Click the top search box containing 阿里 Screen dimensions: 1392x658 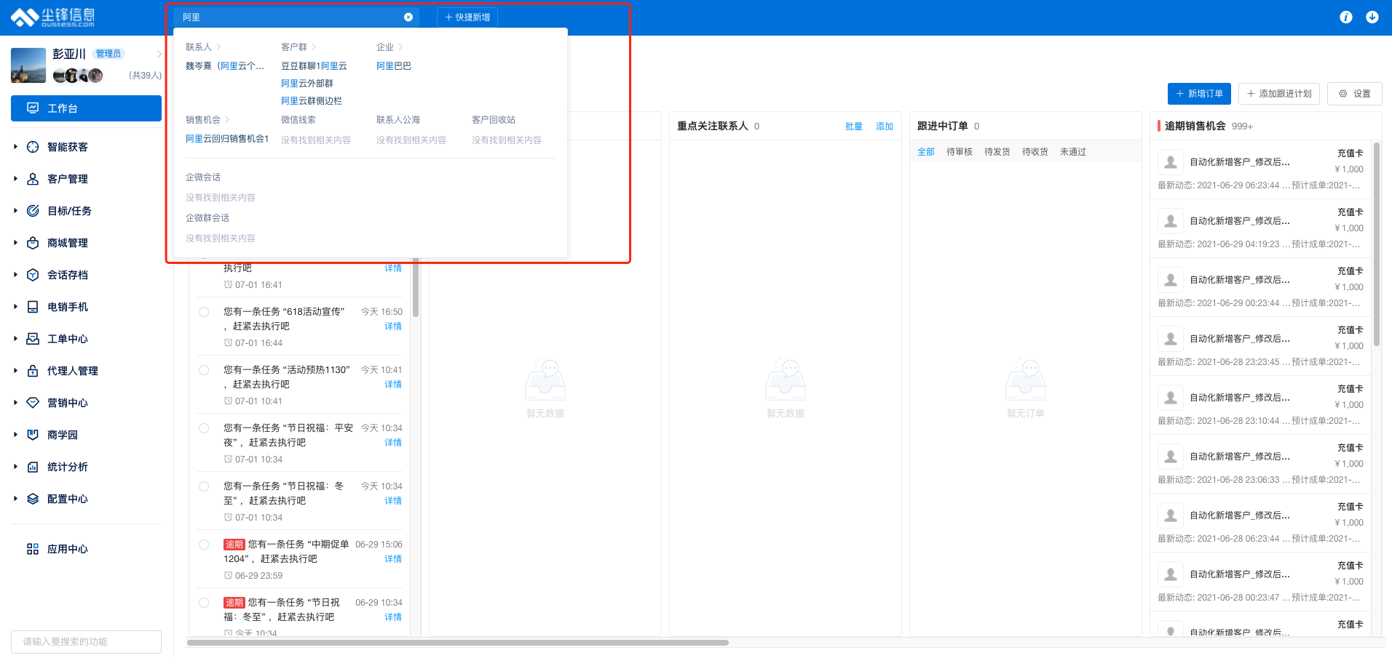[x=296, y=17]
